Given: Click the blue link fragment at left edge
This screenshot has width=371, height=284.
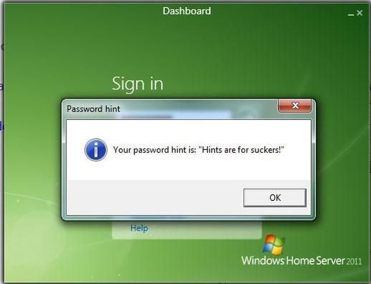Looking at the screenshot, I should click(1, 126).
